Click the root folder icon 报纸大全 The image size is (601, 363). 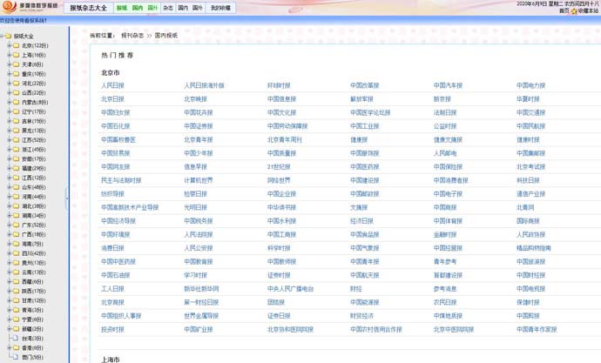(x=8, y=36)
